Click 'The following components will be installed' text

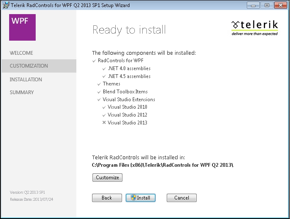click(144, 53)
